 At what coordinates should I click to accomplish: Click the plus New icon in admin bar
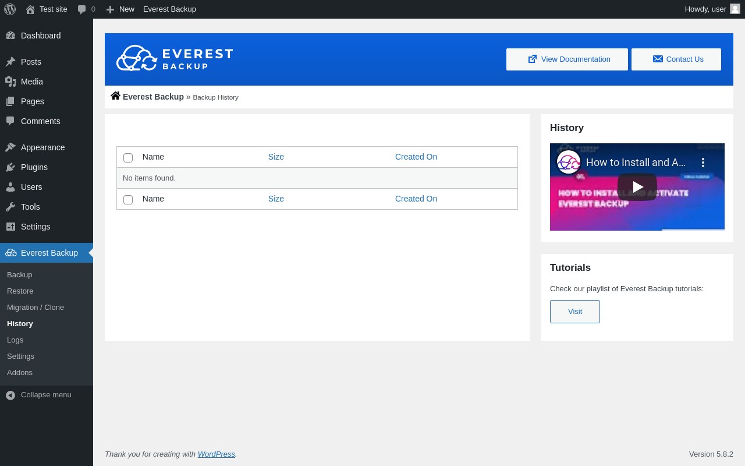tap(110, 9)
